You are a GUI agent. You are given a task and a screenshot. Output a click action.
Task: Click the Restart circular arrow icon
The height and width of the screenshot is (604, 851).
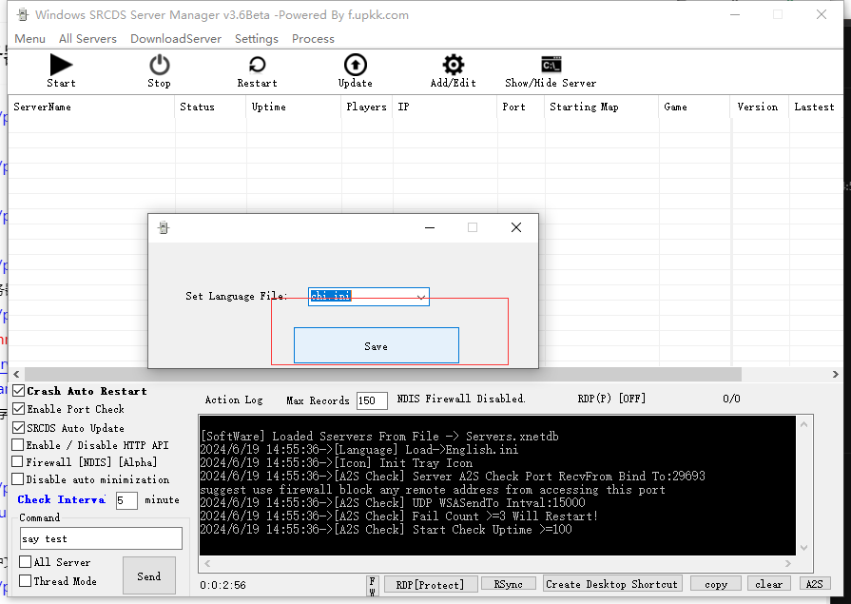click(x=257, y=65)
